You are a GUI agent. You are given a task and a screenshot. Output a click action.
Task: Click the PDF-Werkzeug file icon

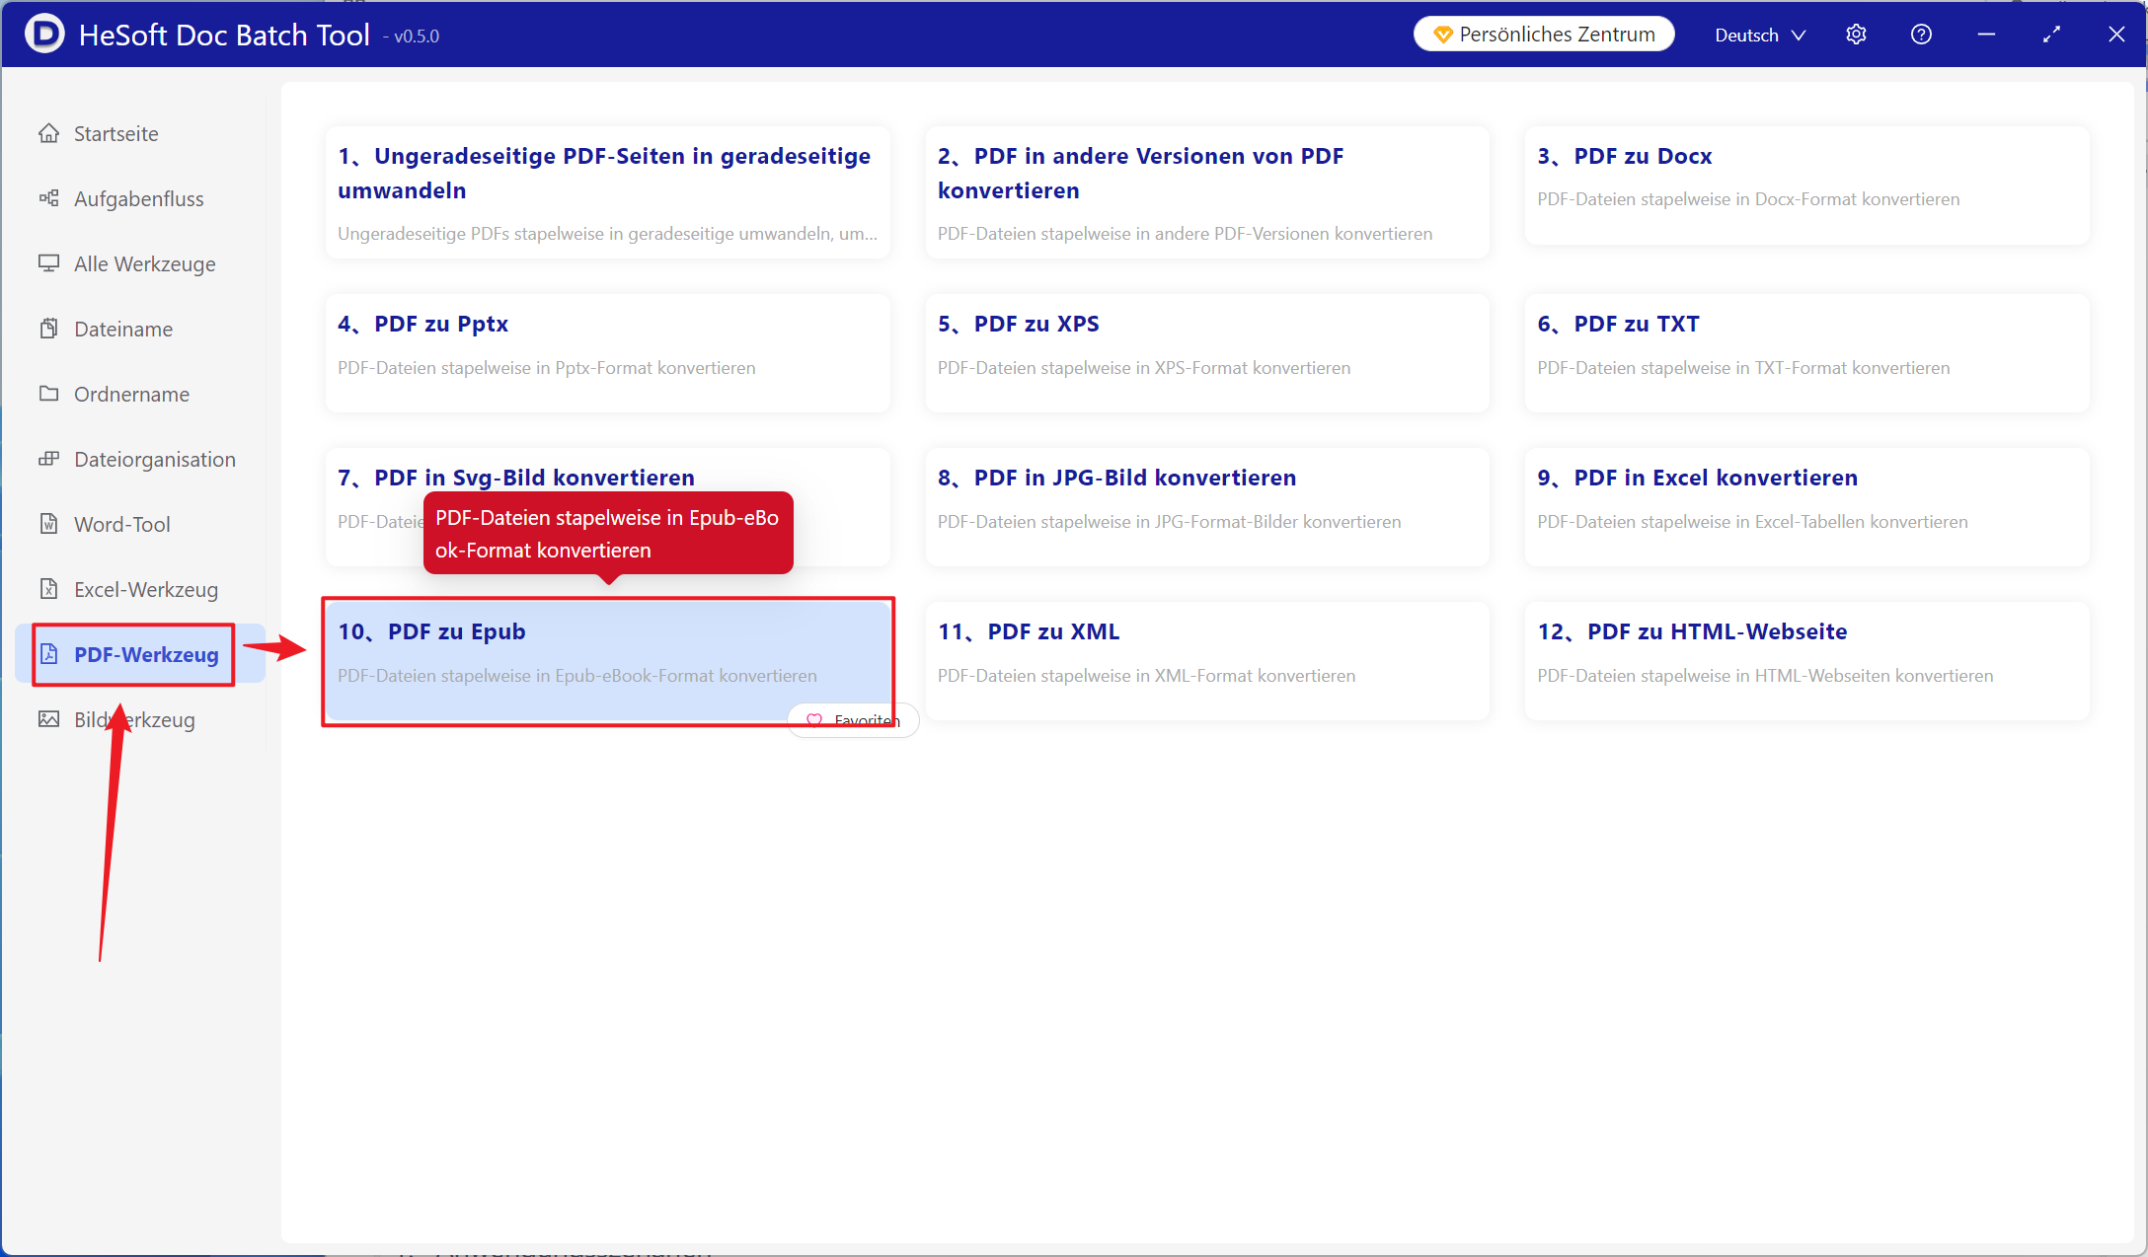click(x=48, y=654)
